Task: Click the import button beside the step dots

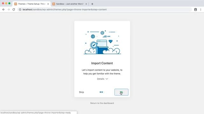Action: (121, 92)
